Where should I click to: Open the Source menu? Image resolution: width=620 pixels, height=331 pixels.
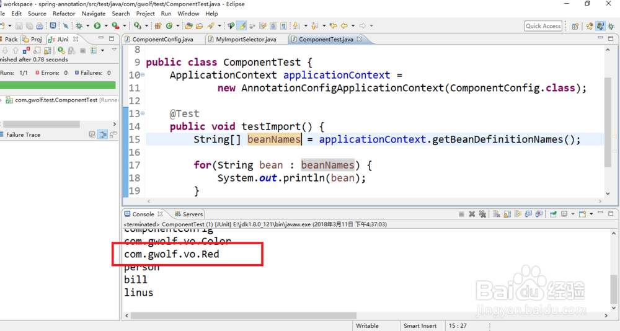click(37, 14)
